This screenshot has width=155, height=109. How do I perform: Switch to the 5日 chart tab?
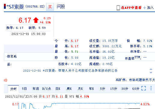[24, 89]
